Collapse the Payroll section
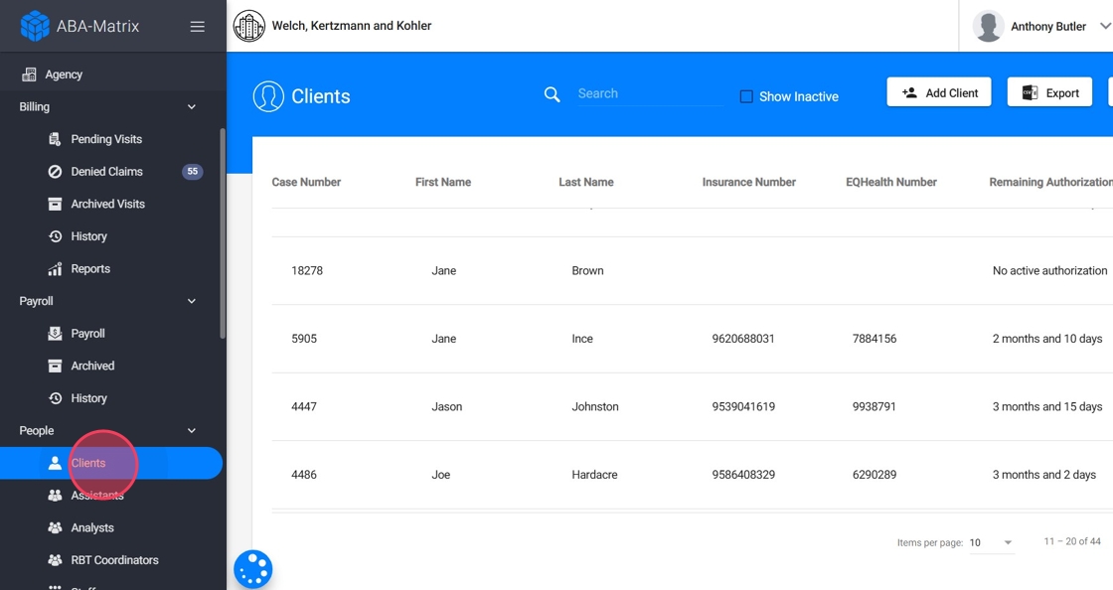Image resolution: width=1113 pixels, height=590 pixels. coord(192,301)
